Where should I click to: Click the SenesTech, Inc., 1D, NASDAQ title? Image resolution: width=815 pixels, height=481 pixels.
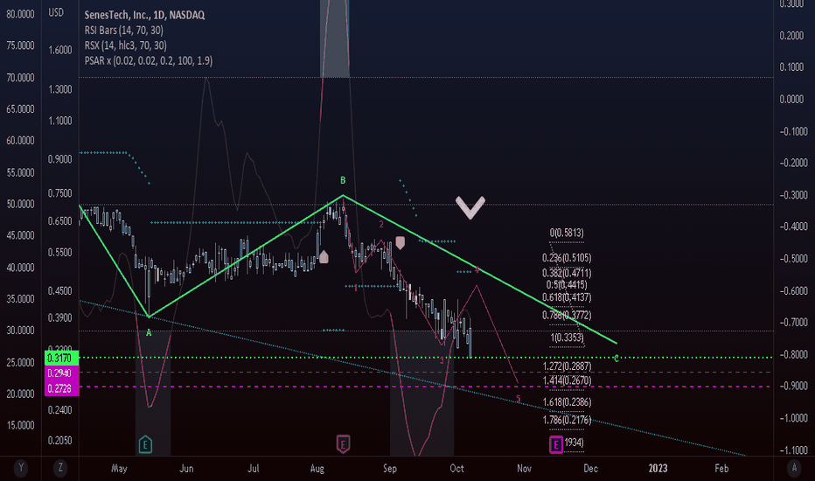coord(144,15)
